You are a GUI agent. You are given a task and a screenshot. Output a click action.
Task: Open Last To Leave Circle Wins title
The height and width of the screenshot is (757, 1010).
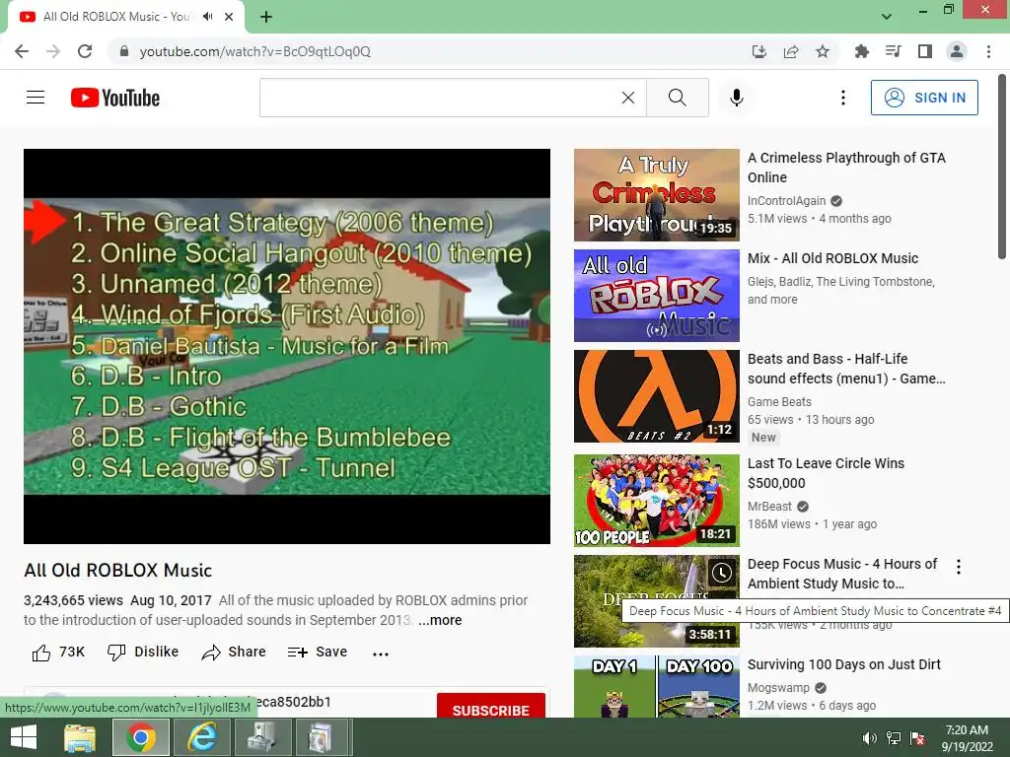tap(826, 473)
